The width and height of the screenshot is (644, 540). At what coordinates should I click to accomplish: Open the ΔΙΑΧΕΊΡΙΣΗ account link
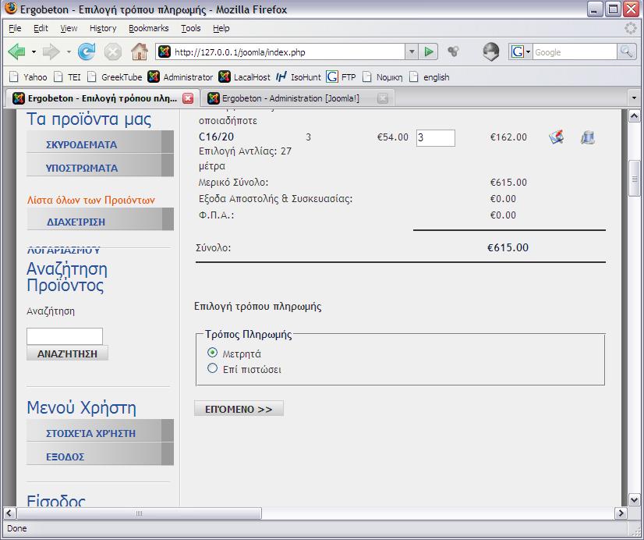click(x=100, y=219)
